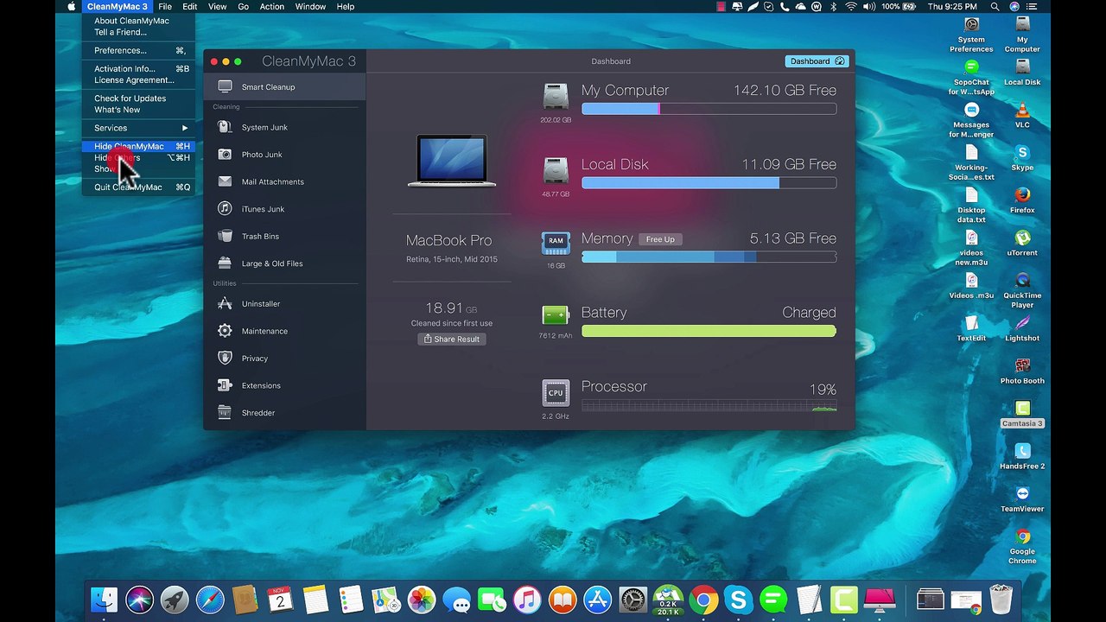Expand the Services submenu
Viewport: 1106px width, 622px height.
point(138,128)
